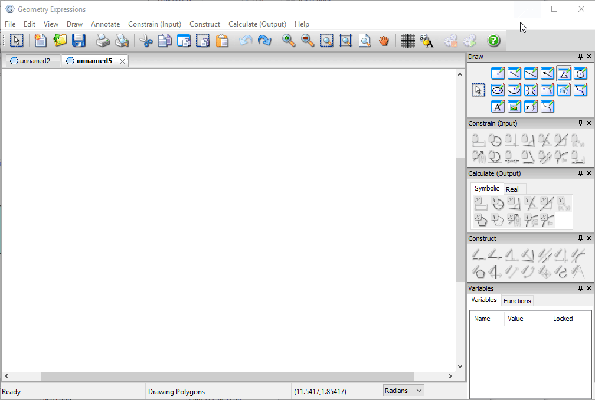
Task: Open a file using the folder icon
Action: coord(60,41)
